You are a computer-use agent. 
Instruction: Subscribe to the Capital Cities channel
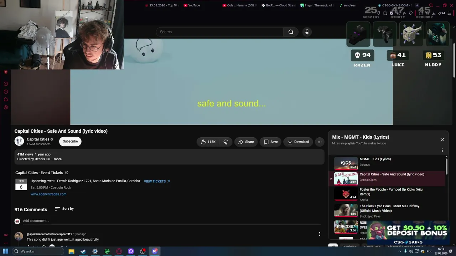(70, 142)
